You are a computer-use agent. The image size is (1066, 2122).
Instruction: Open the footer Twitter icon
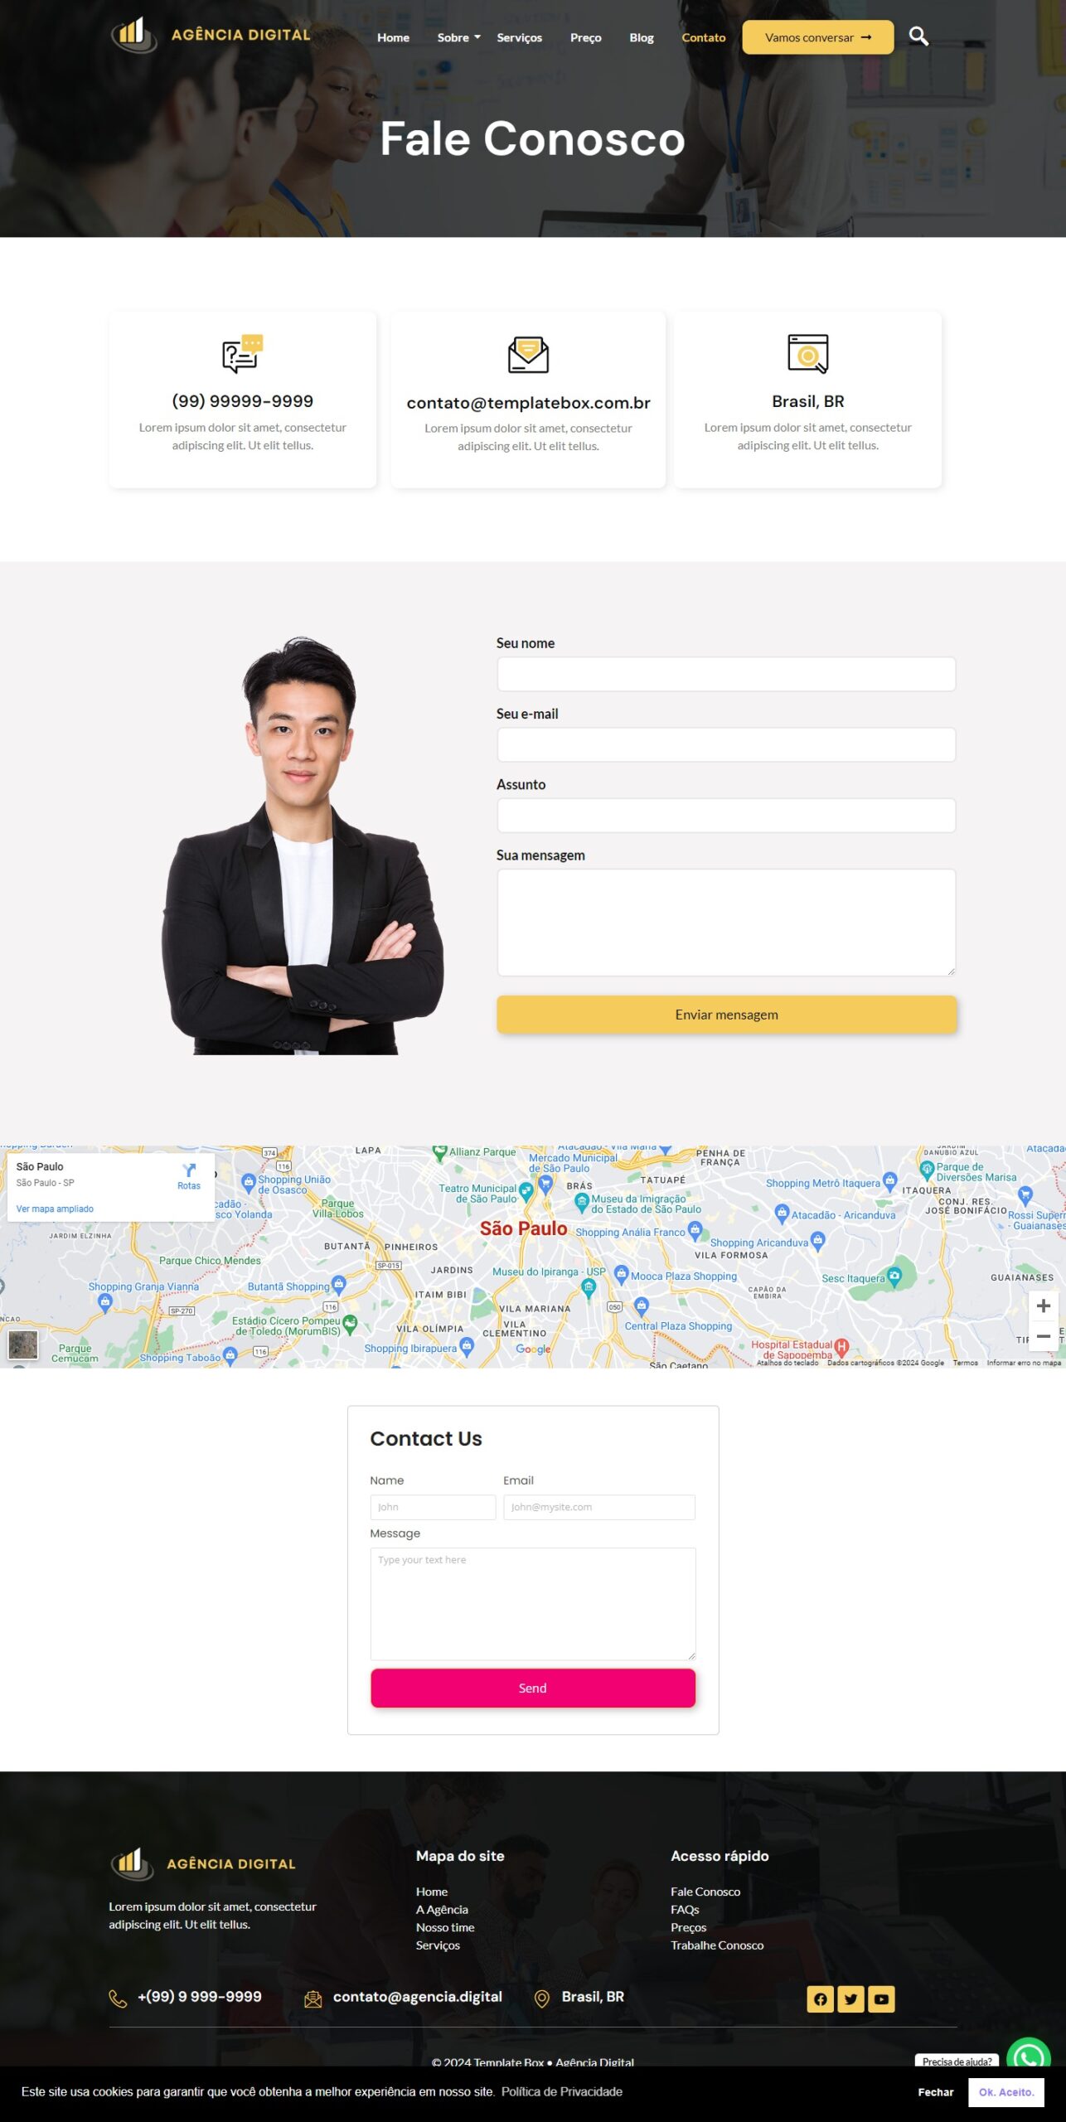[850, 1999]
